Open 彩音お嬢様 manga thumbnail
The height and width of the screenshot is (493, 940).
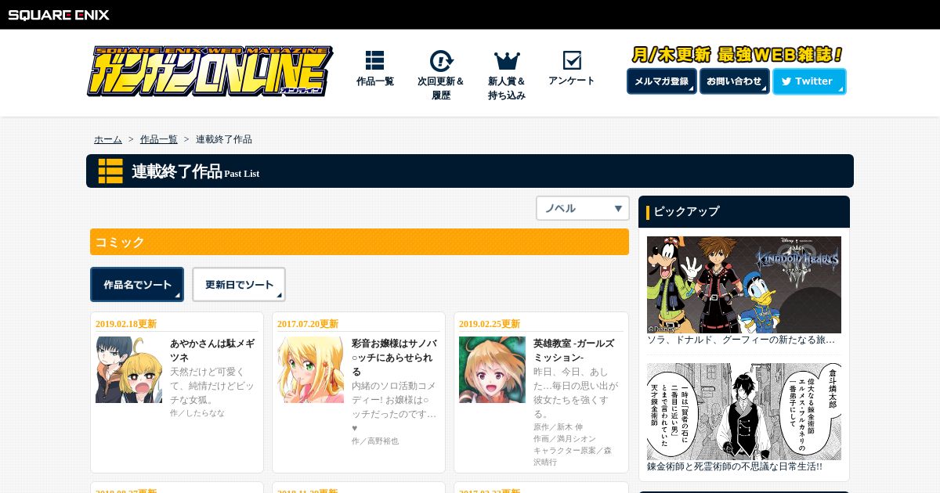pos(310,370)
